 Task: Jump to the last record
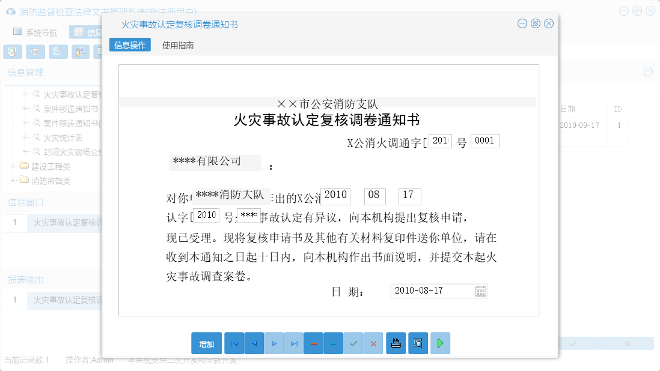point(294,343)
